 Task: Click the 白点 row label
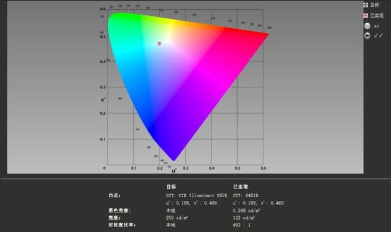(114, 195)
